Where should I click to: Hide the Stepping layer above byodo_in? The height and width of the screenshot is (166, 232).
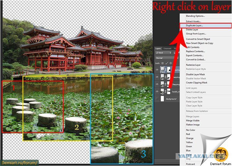(x=157, y=84)
